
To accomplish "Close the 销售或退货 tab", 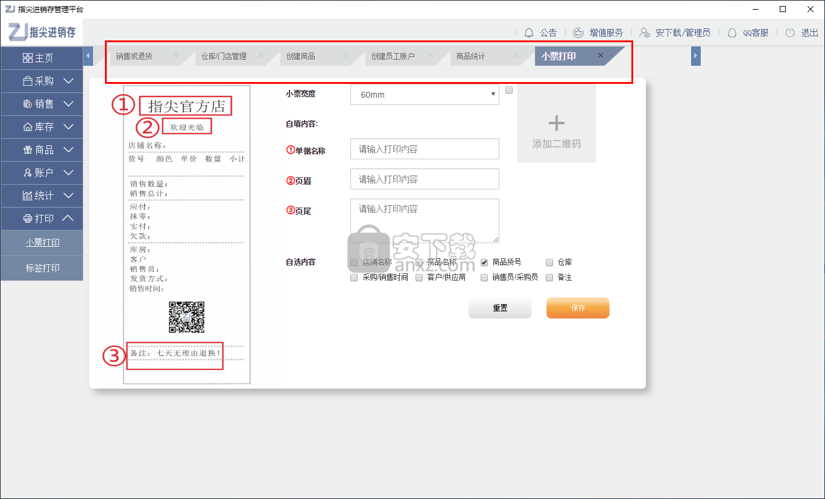I will [x=176, y=56].
